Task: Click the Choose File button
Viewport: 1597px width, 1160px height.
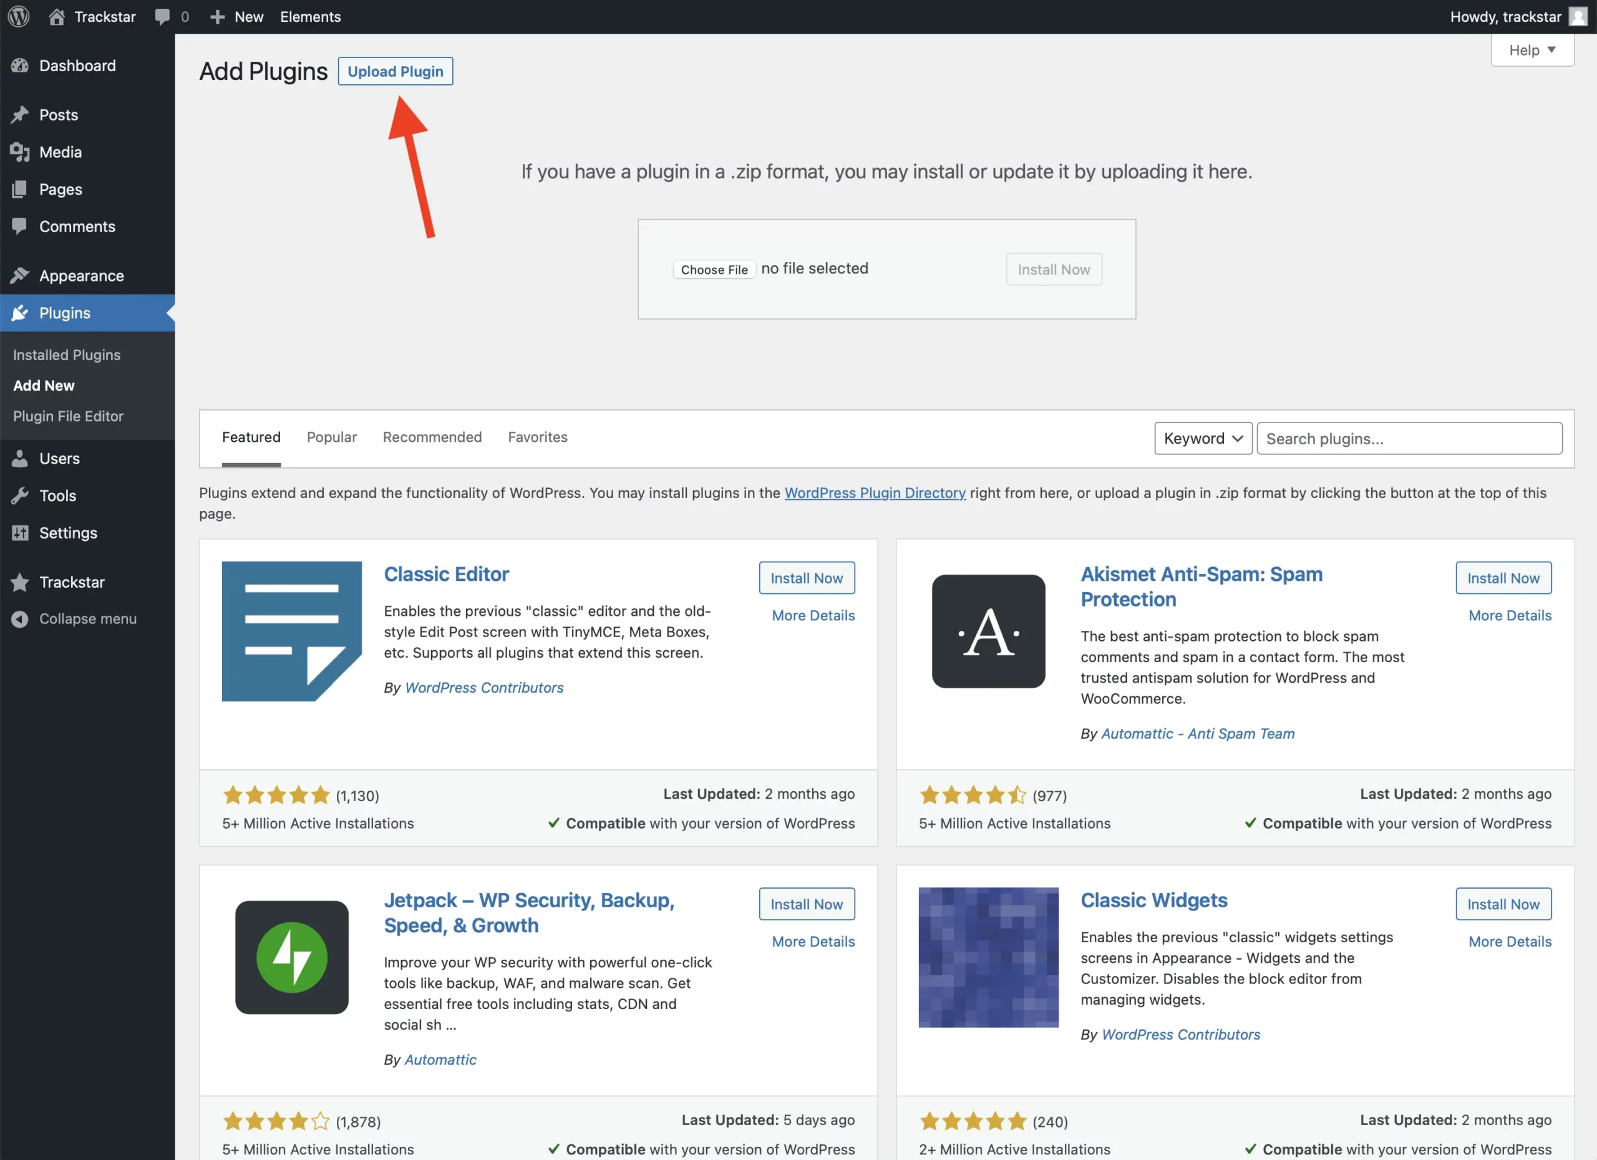Action: 714,270
